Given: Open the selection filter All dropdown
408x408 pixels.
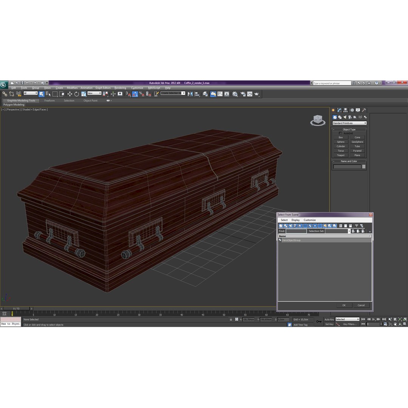Looking at the screenshot, I should point(31,93).
